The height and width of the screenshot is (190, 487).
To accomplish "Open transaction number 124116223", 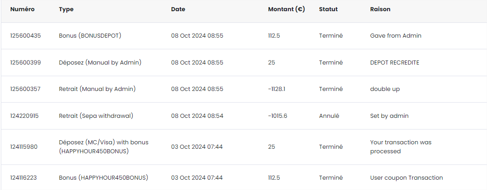I will 24,178.
